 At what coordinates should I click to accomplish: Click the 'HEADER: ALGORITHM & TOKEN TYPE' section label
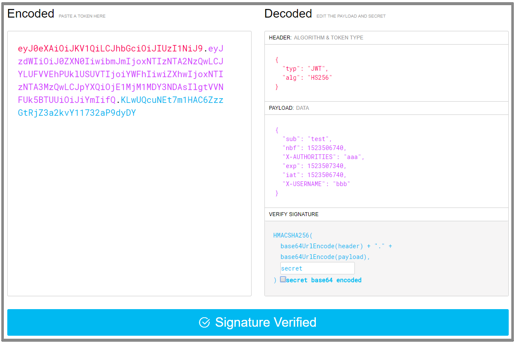[316, 38]
